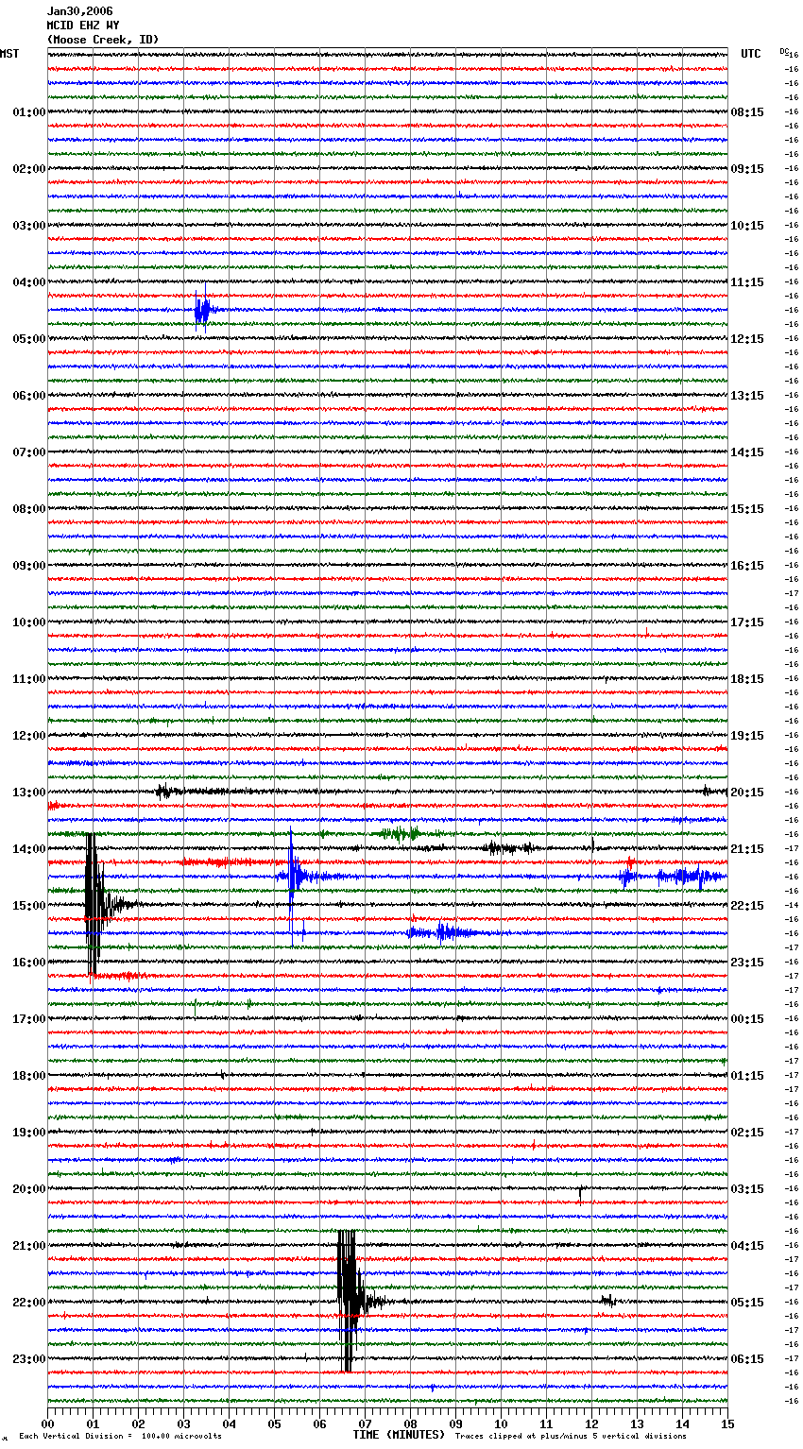Image resolution: width=803 pixels, height=1449 pixels.
Task: Select the 08 minute tick label
Action: coord(410,1423)
